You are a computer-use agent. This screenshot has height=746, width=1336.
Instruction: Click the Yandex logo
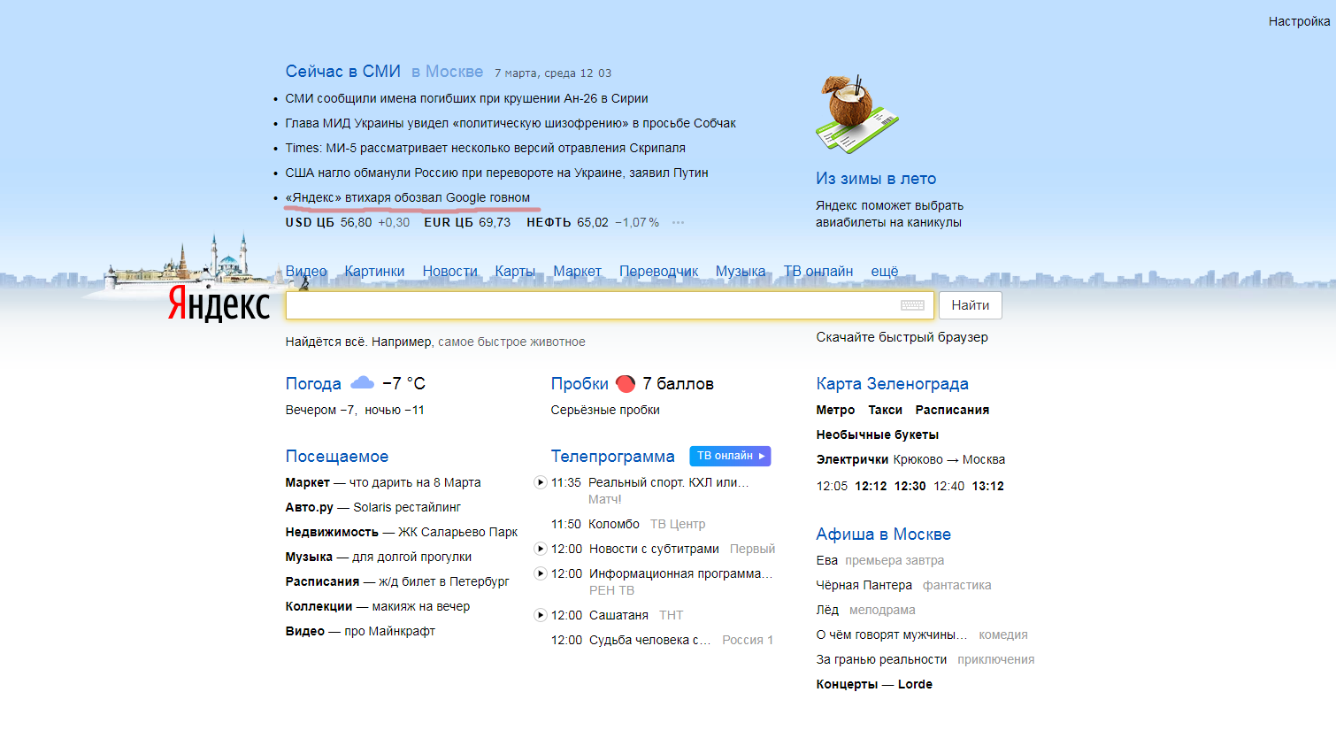coord(219,304)
